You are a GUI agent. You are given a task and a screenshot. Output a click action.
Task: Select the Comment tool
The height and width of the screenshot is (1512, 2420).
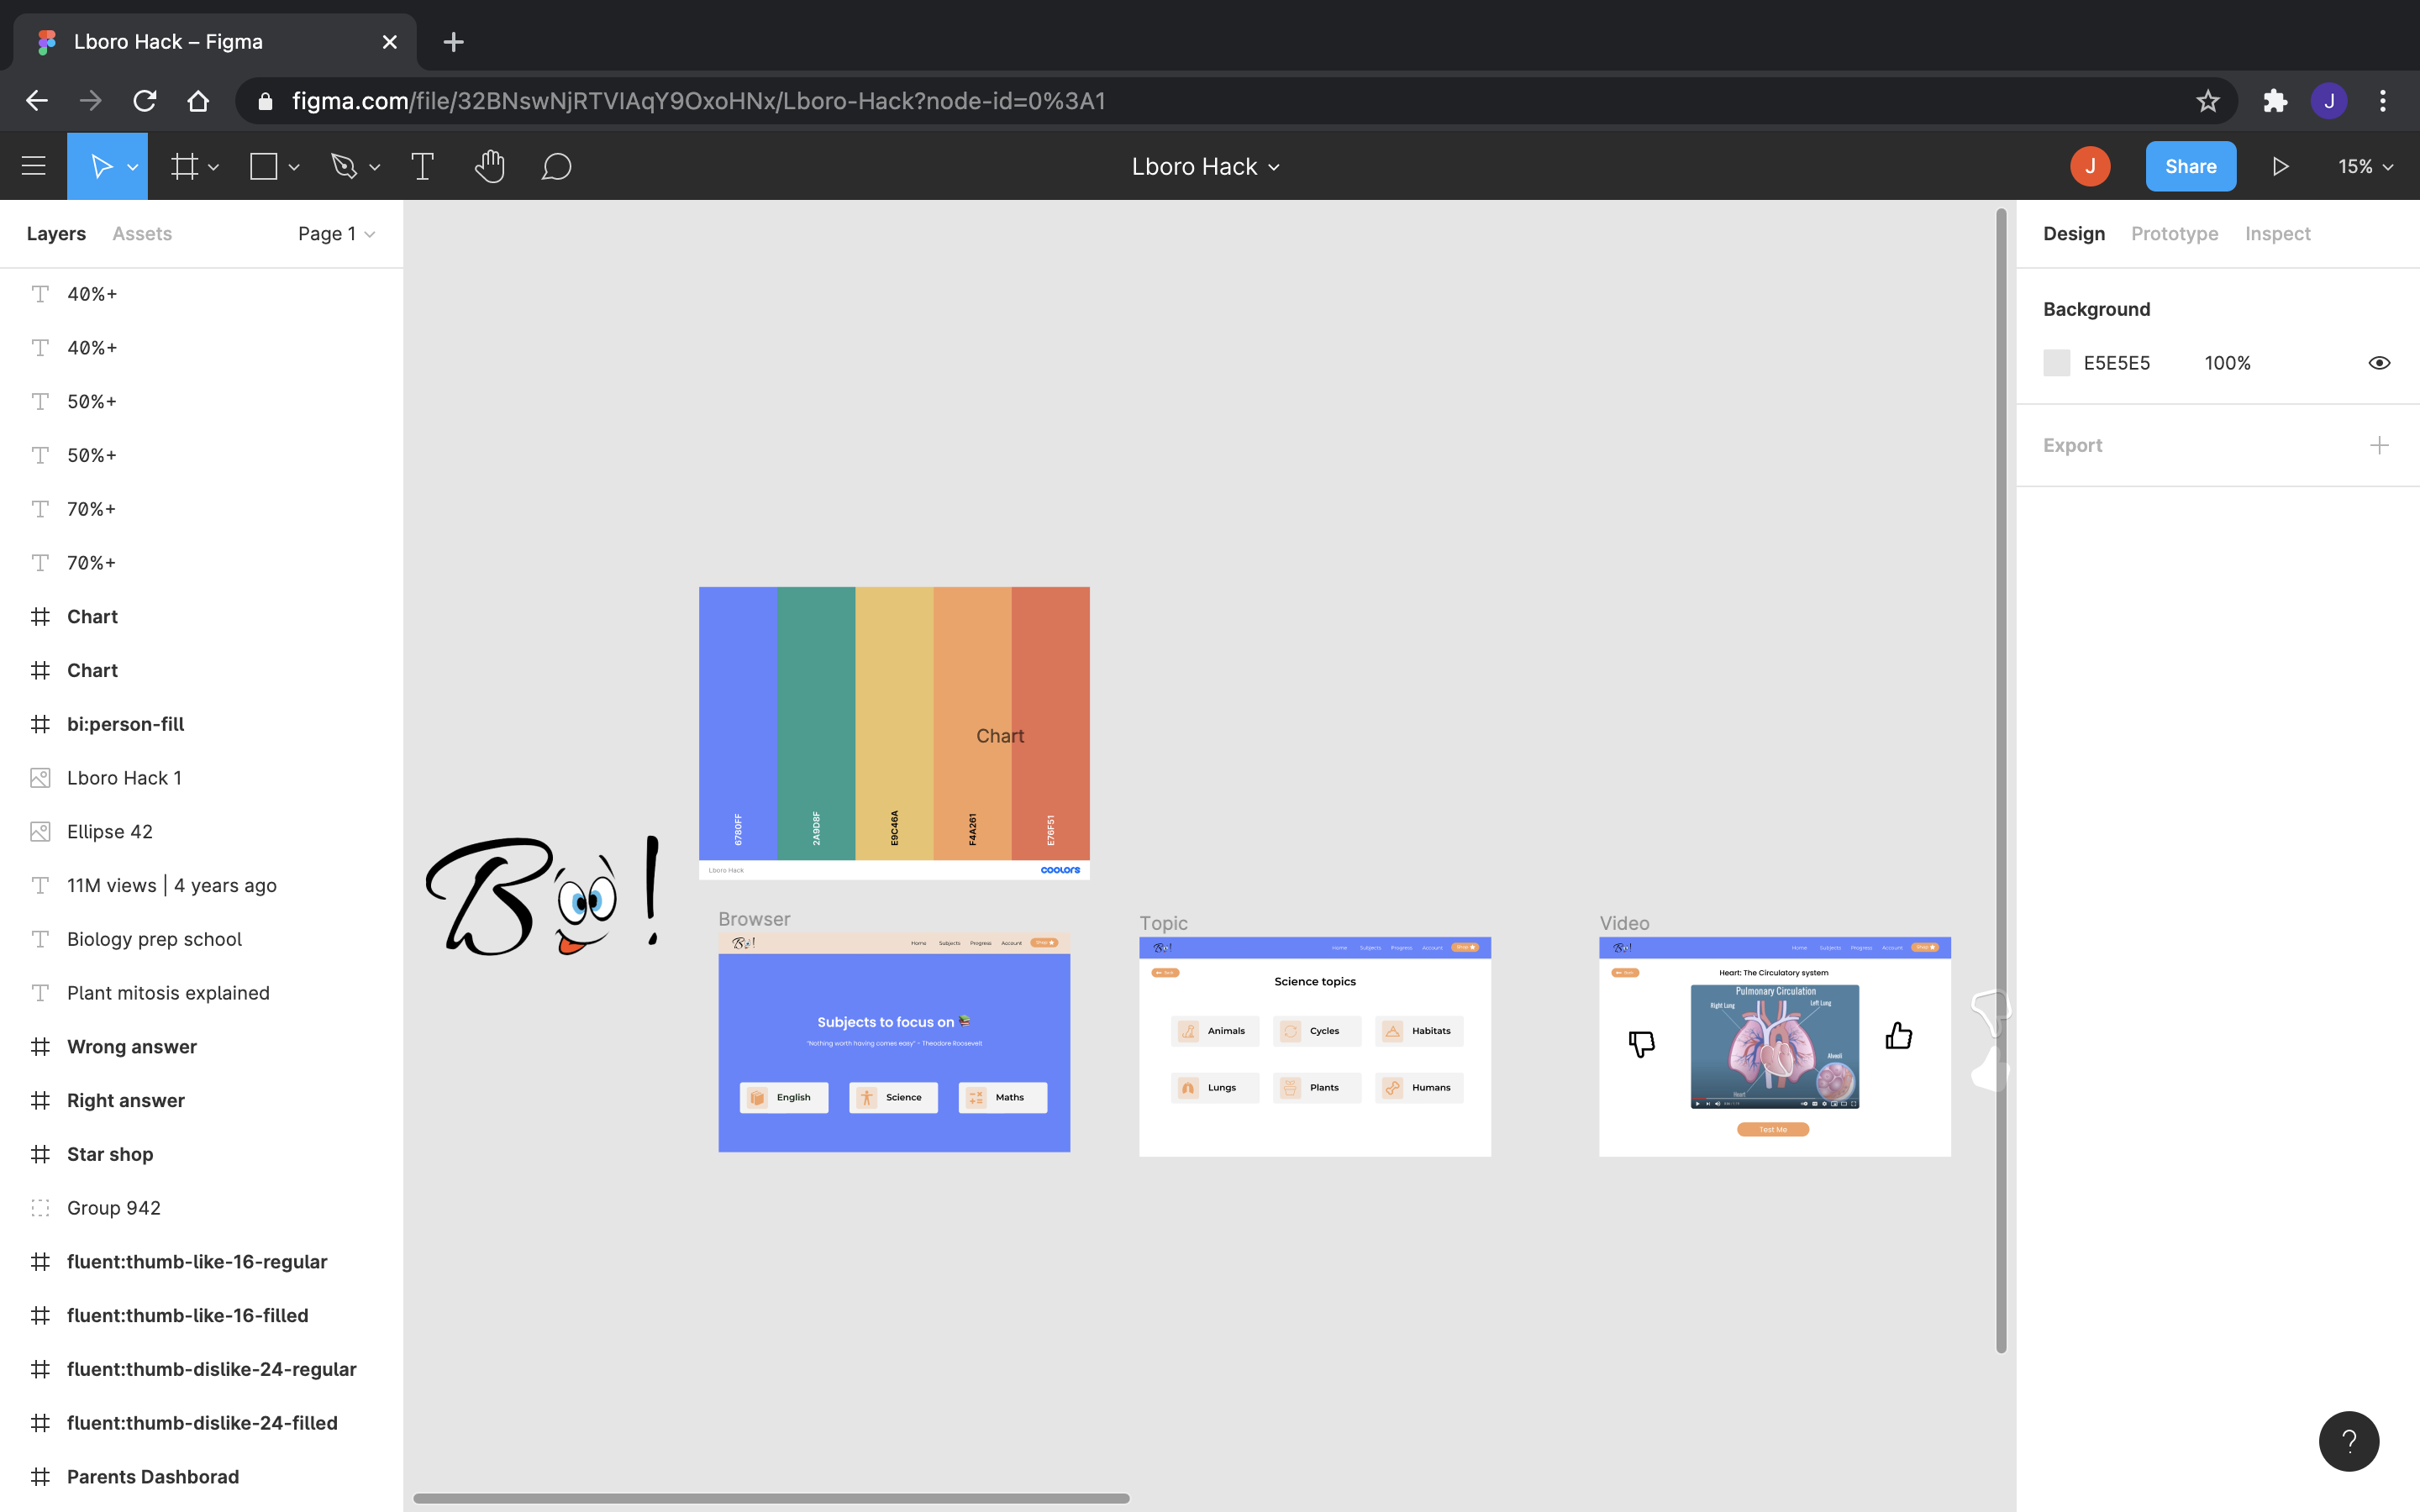click(x=556, y=166)
